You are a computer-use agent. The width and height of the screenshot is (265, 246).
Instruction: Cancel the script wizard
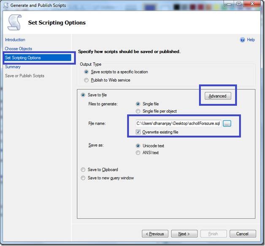242,234
